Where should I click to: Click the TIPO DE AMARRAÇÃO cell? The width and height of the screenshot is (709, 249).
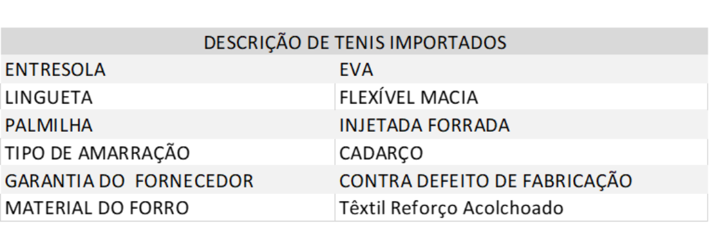(168, 153)
